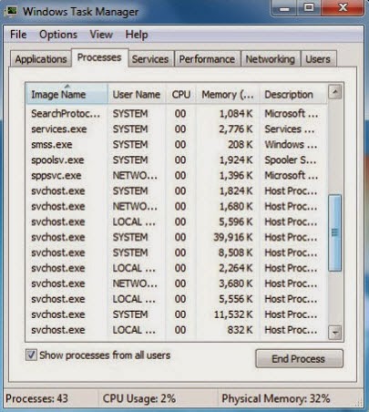Click the Services ... description cell
The height and width of the screenshot is (412, 369).
pyautogui.click(x=290, y=129)
